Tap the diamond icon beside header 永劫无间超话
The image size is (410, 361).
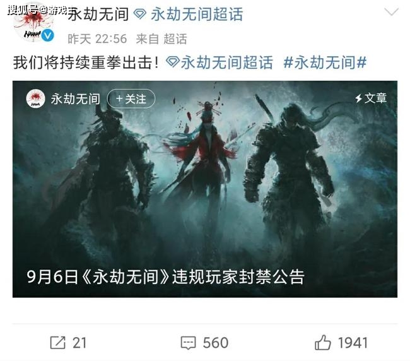tap(140, 14)
